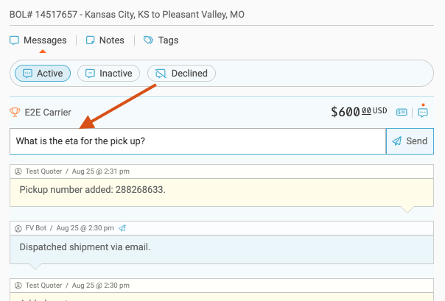Click the "Pickup number added" message
445x301 pixels.
click(92, 190)
